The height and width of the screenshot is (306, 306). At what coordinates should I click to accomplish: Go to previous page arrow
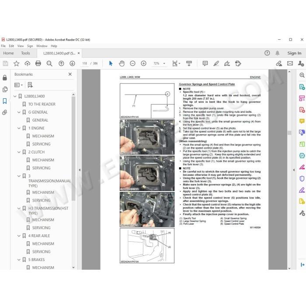61,63
